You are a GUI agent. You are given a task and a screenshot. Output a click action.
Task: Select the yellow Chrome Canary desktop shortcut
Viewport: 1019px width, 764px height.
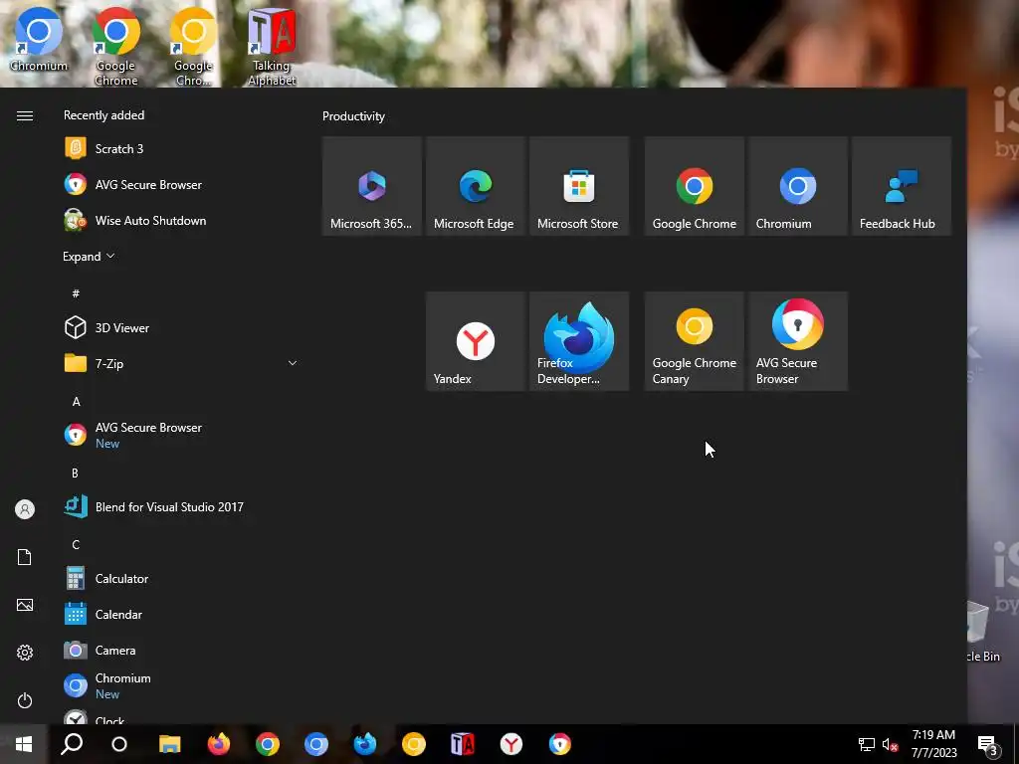(x=193, y=47)
